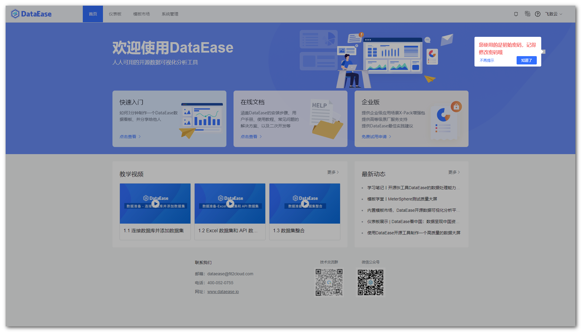Switch to the 仪表板 tab
The height and width of the screenshot is (332, 581).
(115, 14)
